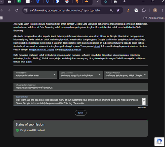
Task: Open the red-white pen extension icon
Action: 136,10
